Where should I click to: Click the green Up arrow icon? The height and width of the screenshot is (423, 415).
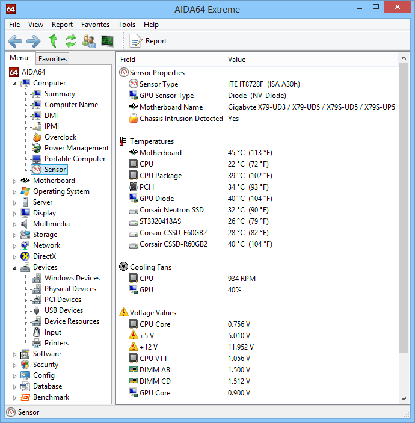[x=53, y=41]
